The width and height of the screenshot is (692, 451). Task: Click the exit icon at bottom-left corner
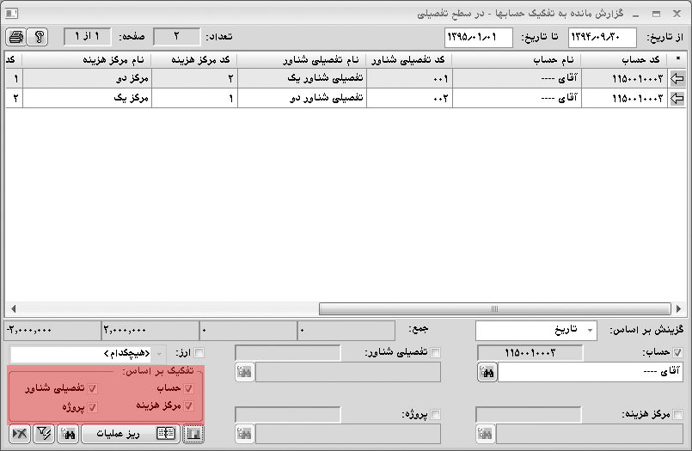pos(19,434)
